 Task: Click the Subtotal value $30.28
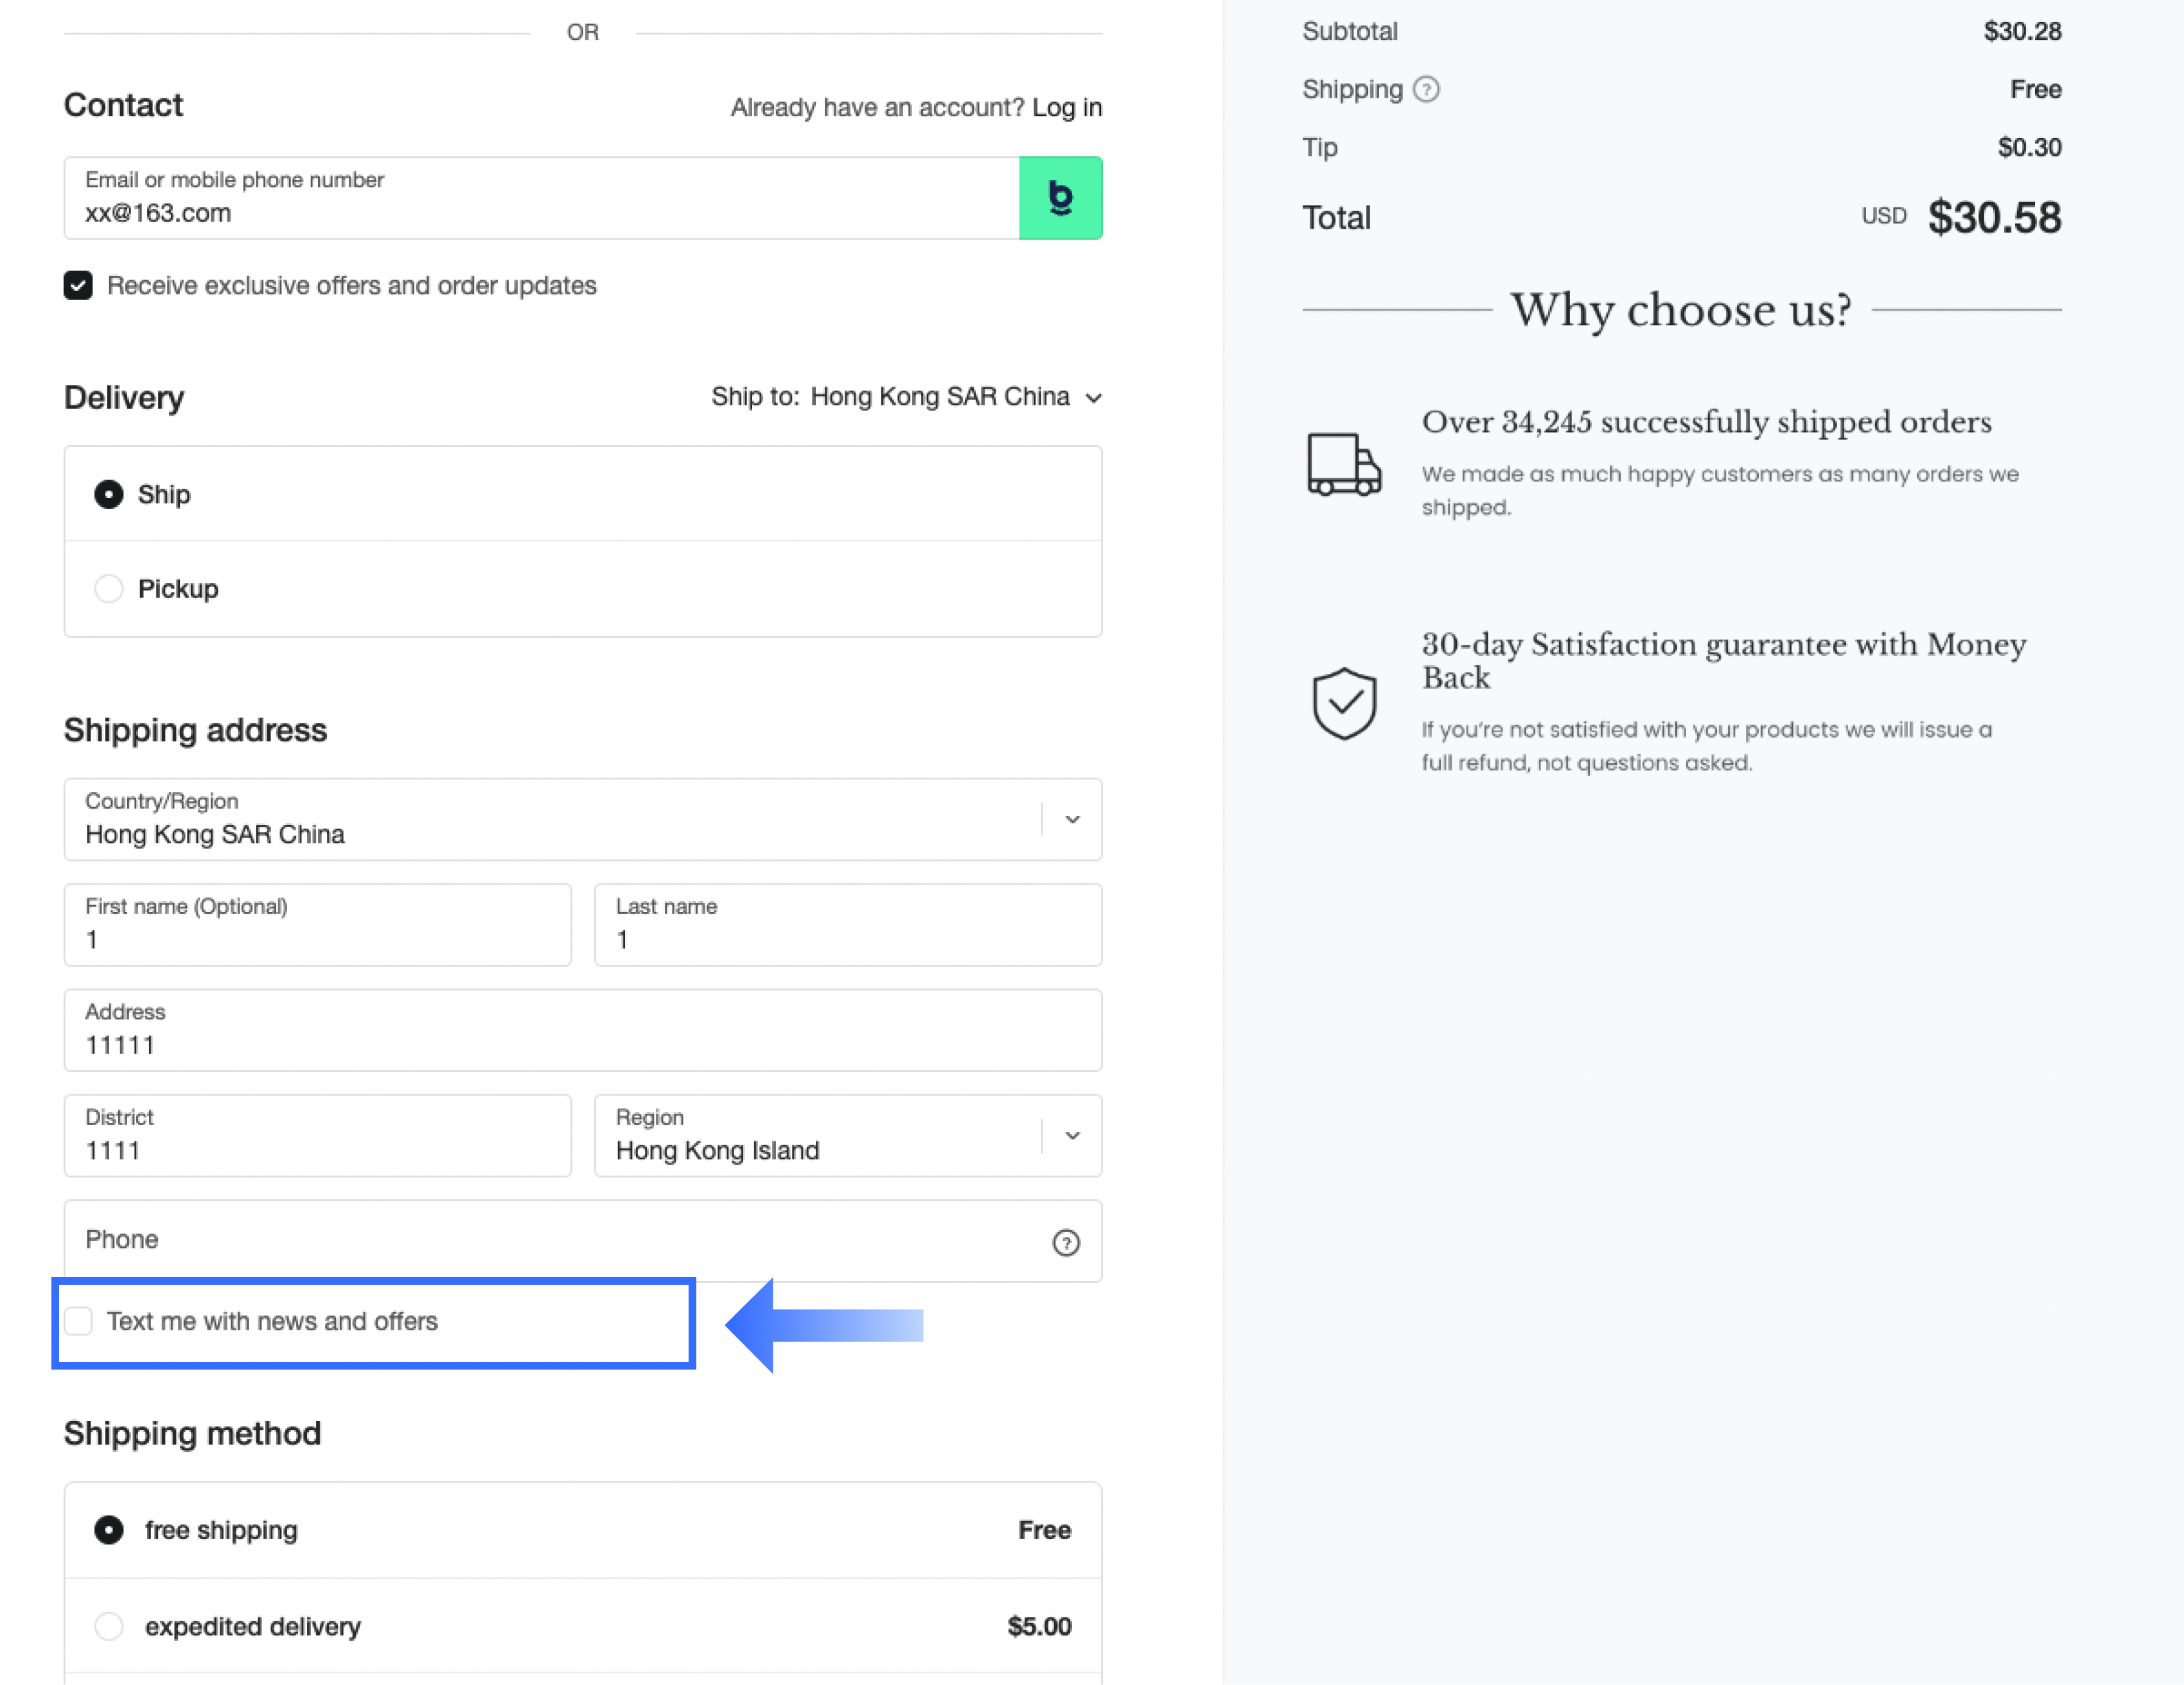(x=2022, y=31)
